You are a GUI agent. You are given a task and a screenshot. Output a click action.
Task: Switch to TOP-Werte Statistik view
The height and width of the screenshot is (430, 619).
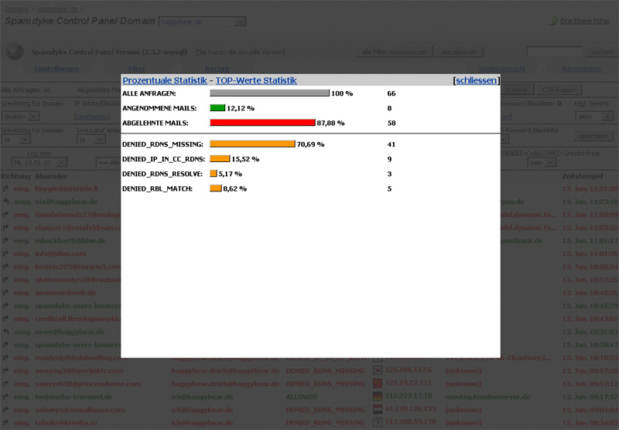(256, 80)
